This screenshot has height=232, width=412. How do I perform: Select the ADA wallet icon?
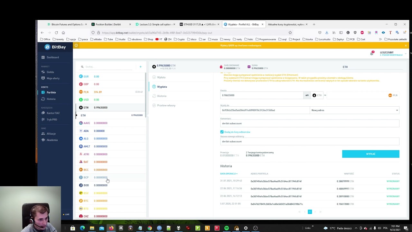pos(81,131)
